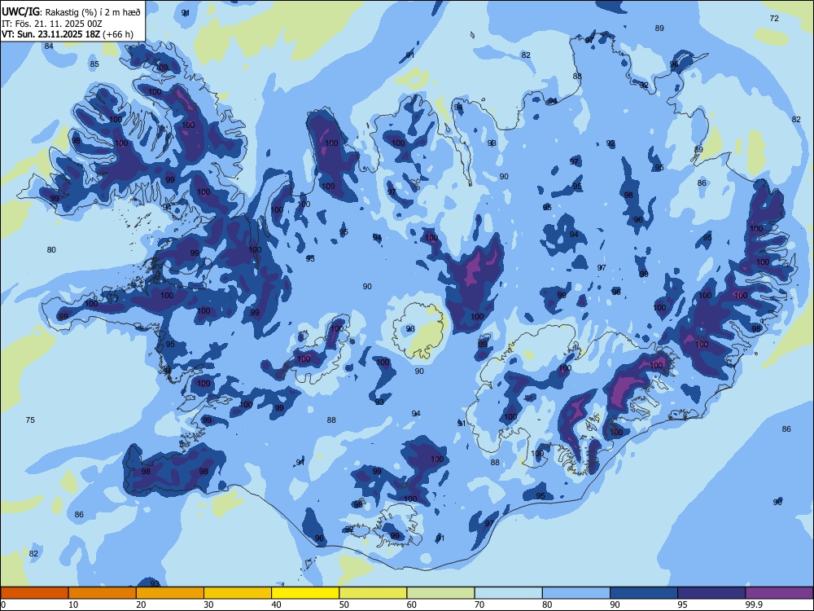Click the map value "84" below the header box
Image resolution: width=814 pixels, height=611 pixels.
(x=49, y=46)
